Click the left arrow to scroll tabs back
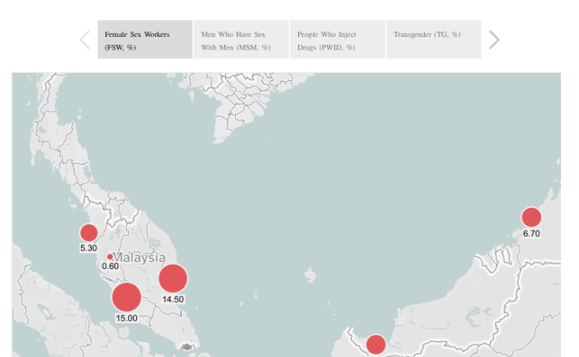Screen dimensions: 579x357 (x=85, y=39)
